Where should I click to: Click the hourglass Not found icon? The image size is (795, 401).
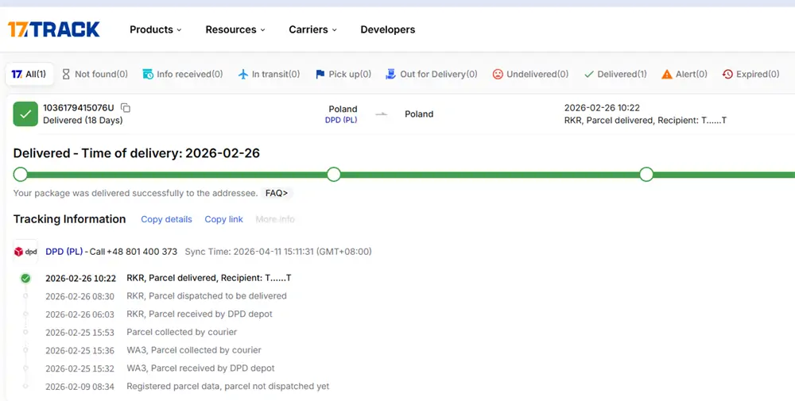click(66, 75)
